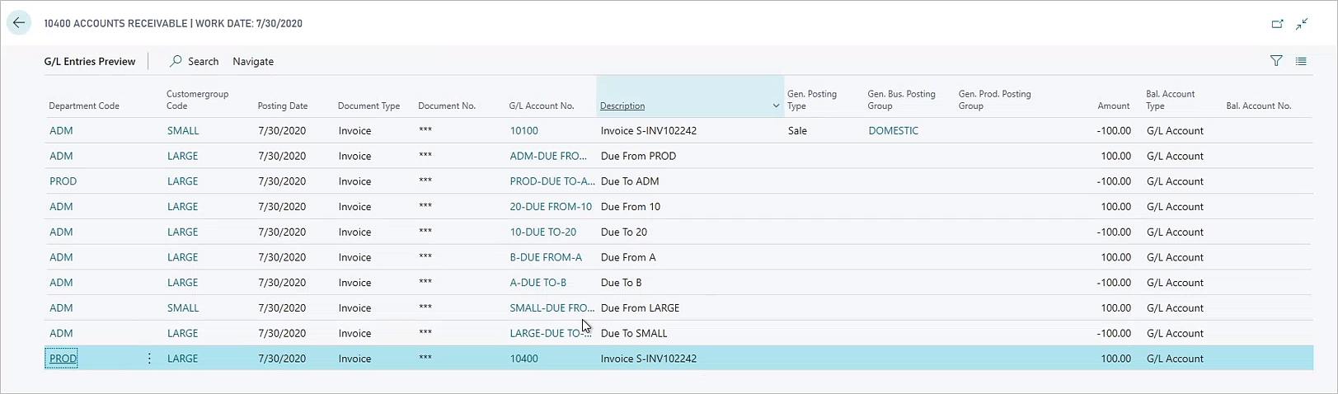
Task: Switch layout with the list view icon
Action: [x=1301, y=61]
